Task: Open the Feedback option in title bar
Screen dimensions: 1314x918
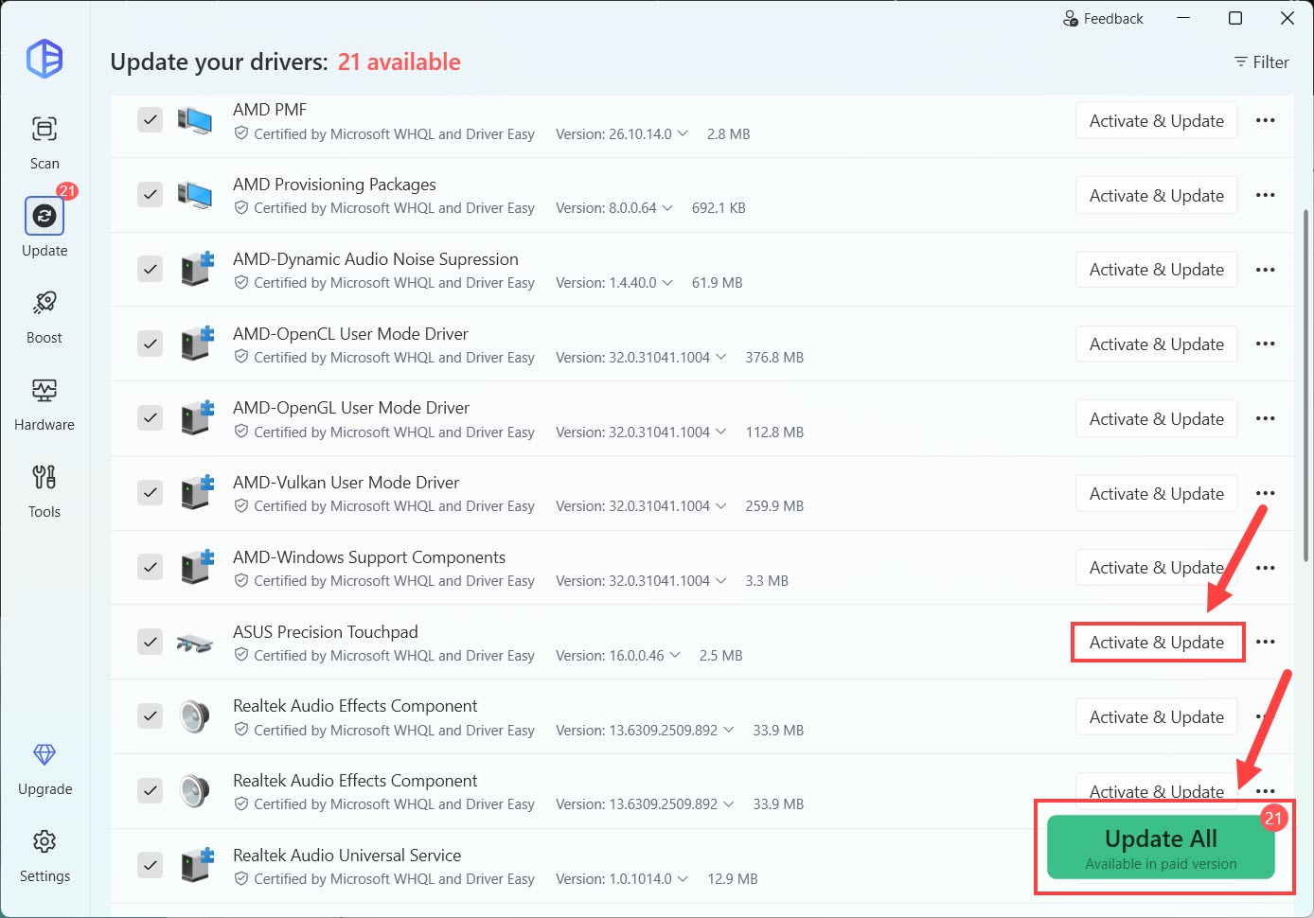Action: [x=1103, y=18]
